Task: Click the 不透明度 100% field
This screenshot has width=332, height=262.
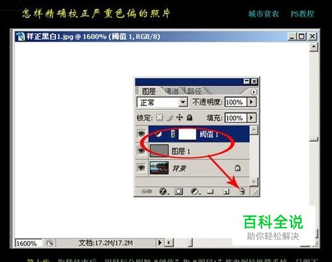Action: pos(236,102)
